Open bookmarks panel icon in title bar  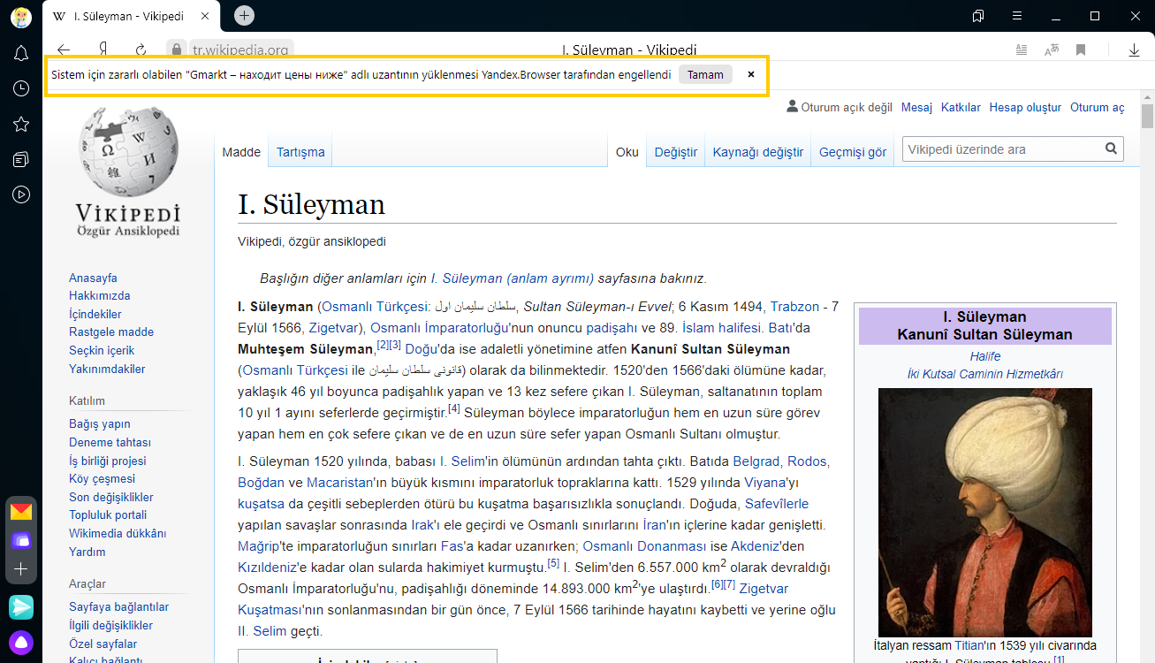[x=978, y=16]
